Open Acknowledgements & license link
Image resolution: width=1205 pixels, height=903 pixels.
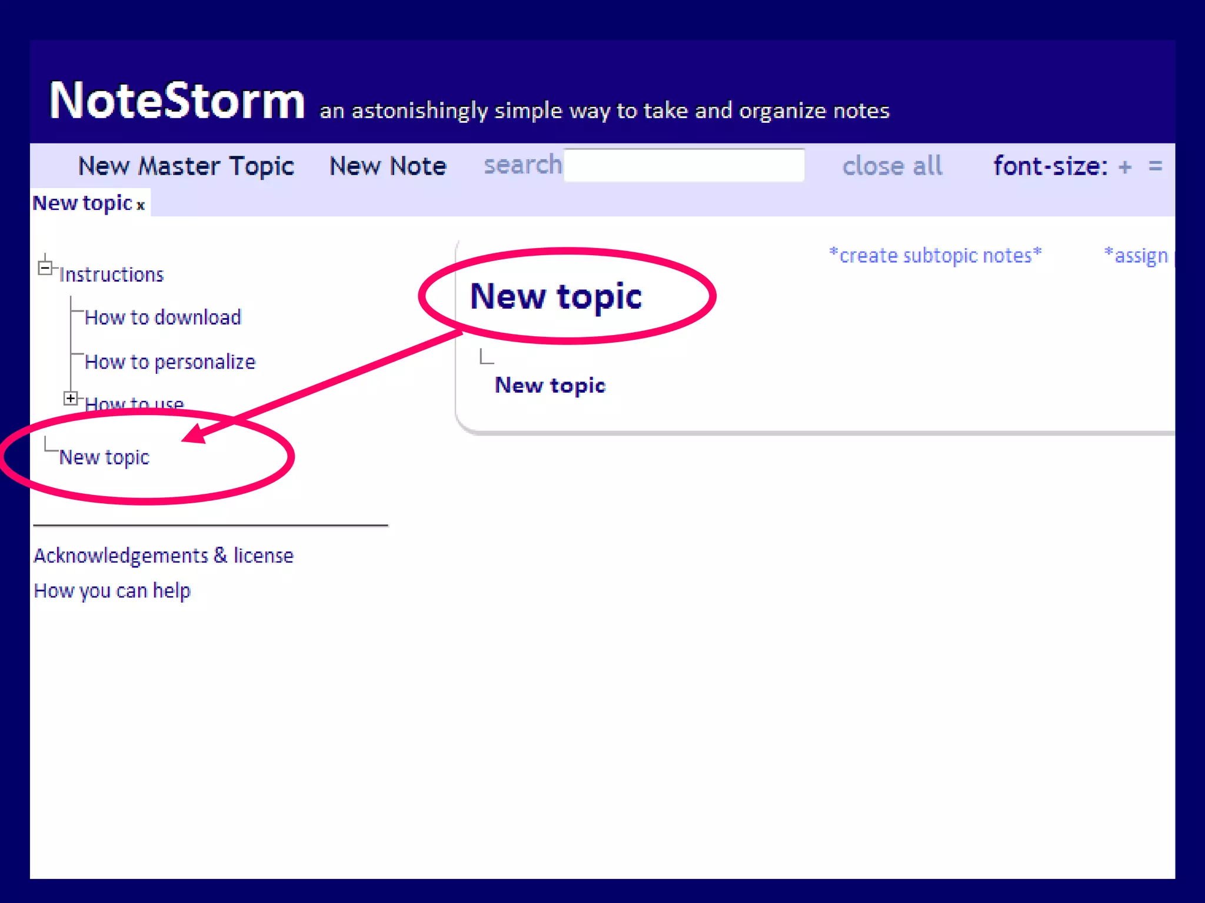tap(164, 556)
